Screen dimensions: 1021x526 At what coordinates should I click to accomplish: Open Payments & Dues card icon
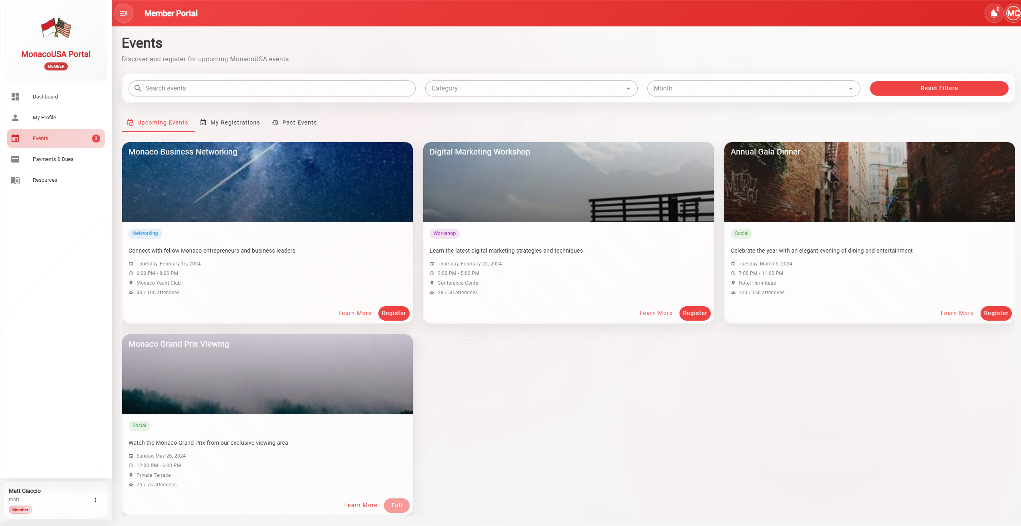pyautogui.click(x=15, y=159)
